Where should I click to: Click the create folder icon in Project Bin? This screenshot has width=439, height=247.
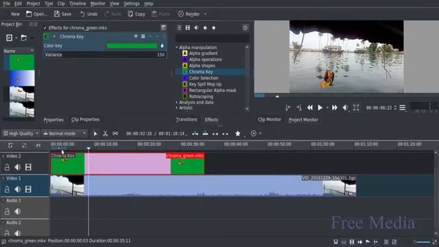[x=24, y=38]
